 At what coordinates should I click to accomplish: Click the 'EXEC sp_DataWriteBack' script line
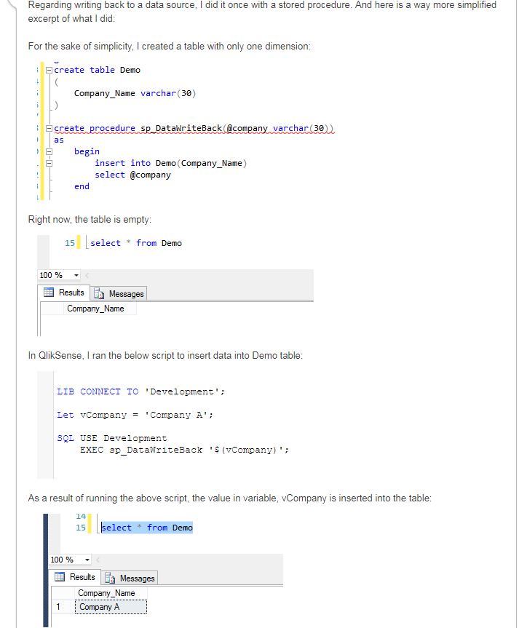(184, 450)
